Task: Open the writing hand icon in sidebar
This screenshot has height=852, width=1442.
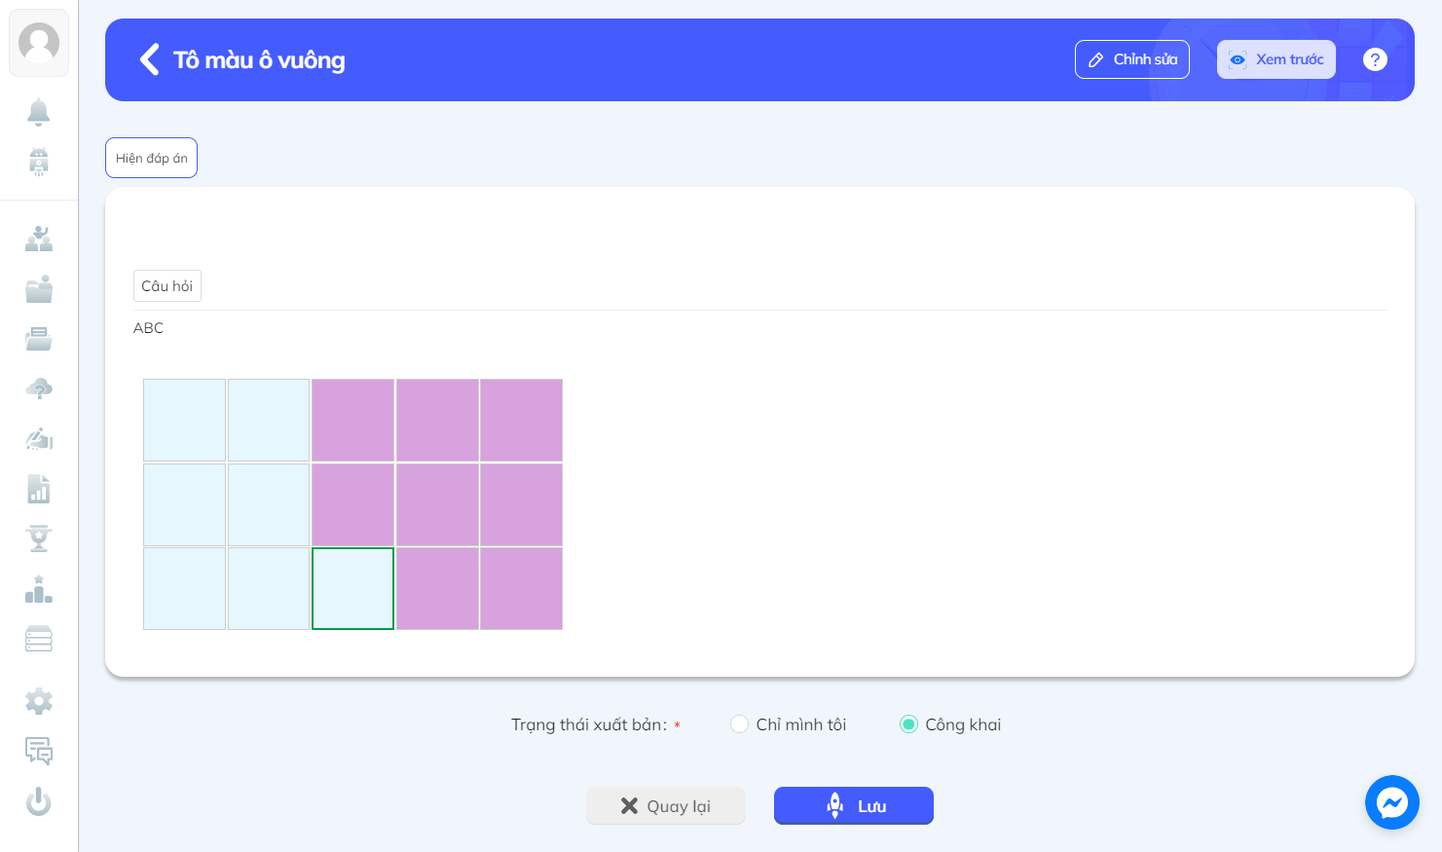Action: (x=39, y=439)
